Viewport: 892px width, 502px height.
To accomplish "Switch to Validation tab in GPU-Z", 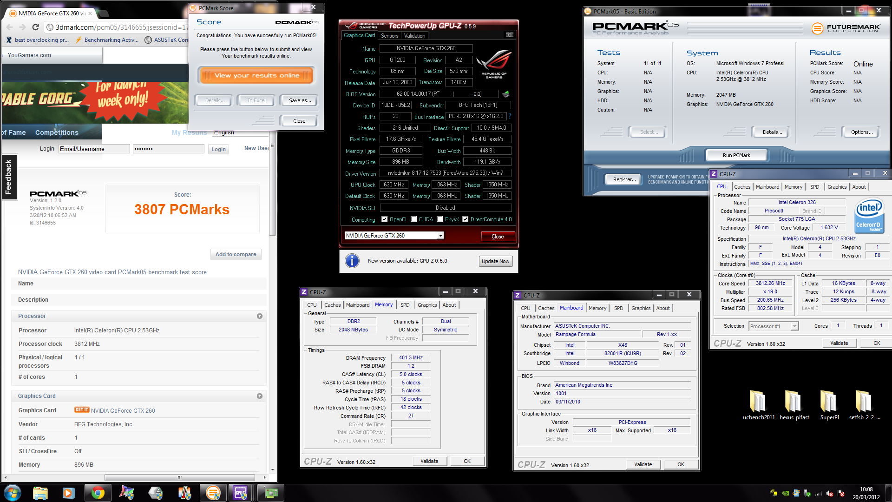I will [x=414, y=36].
